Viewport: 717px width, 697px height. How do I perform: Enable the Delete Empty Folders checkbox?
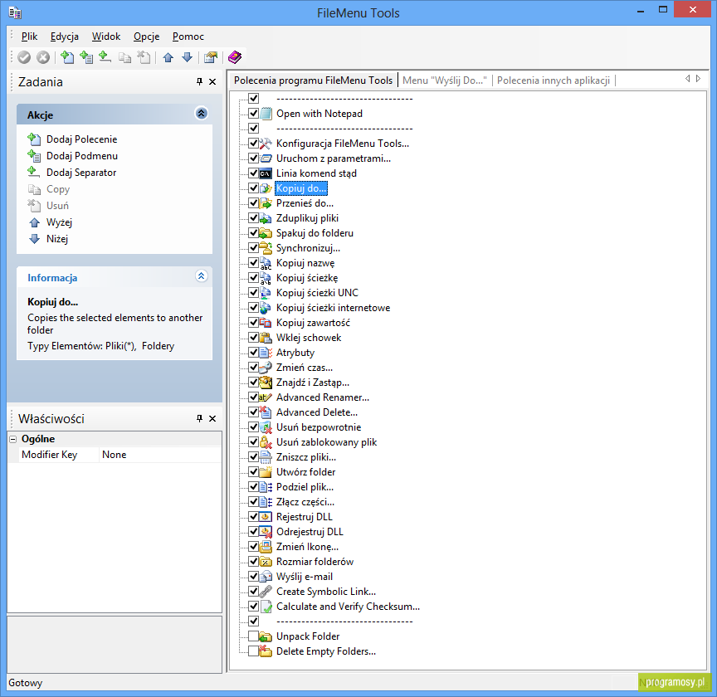coord(253,651)
